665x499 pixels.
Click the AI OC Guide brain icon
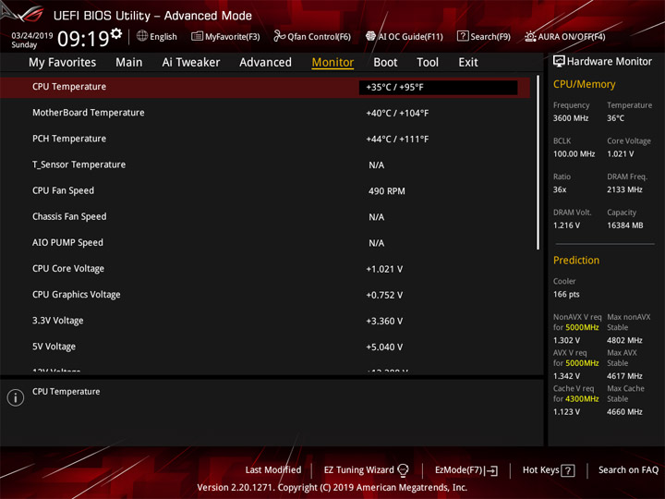[x=370, y=36]
